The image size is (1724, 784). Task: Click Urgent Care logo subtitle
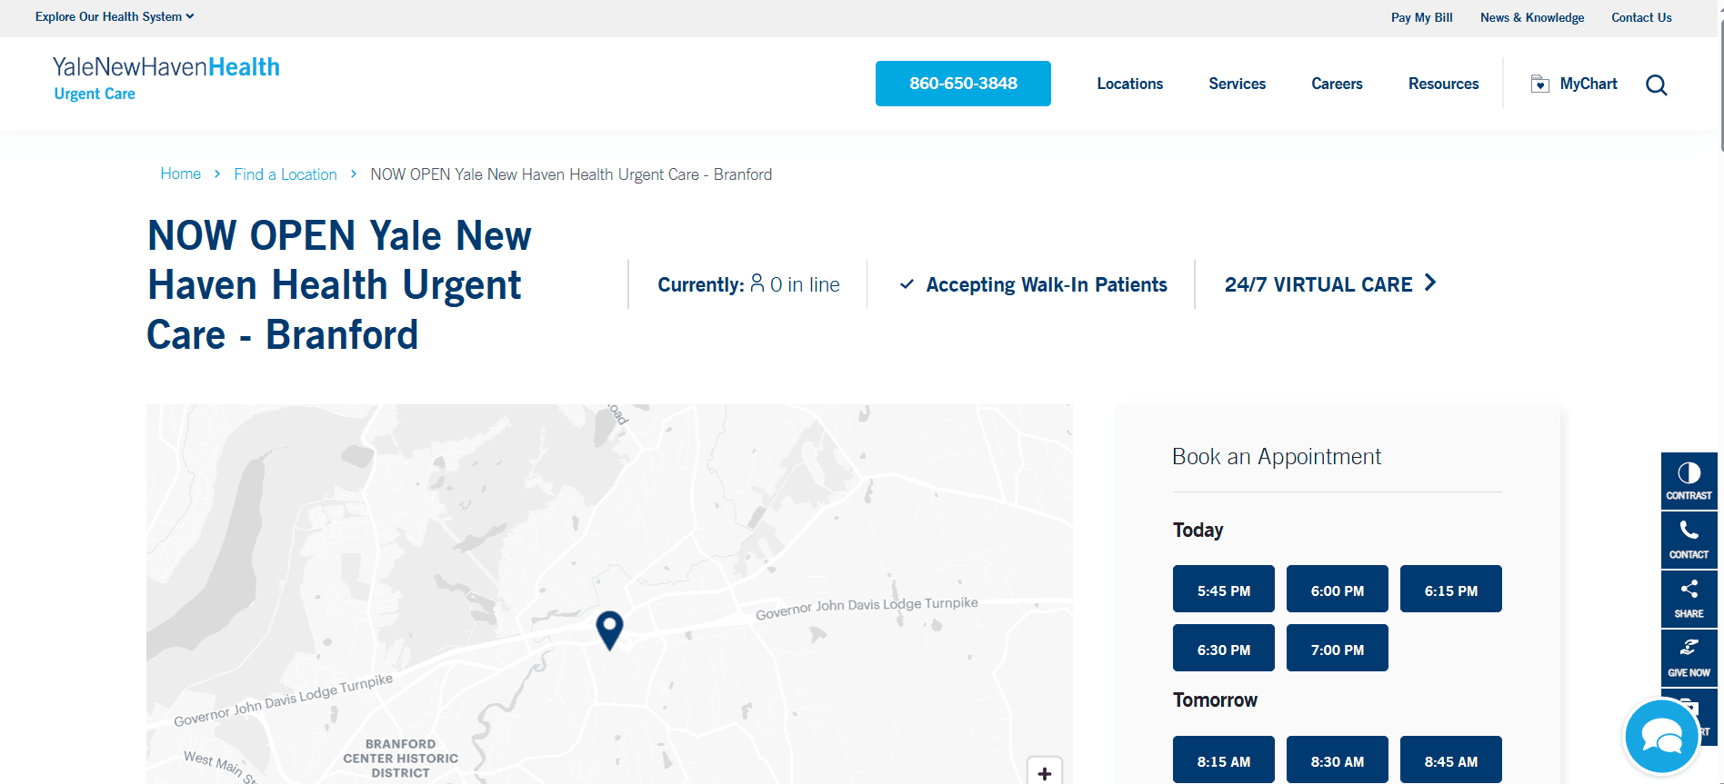(x=95, y=94)
